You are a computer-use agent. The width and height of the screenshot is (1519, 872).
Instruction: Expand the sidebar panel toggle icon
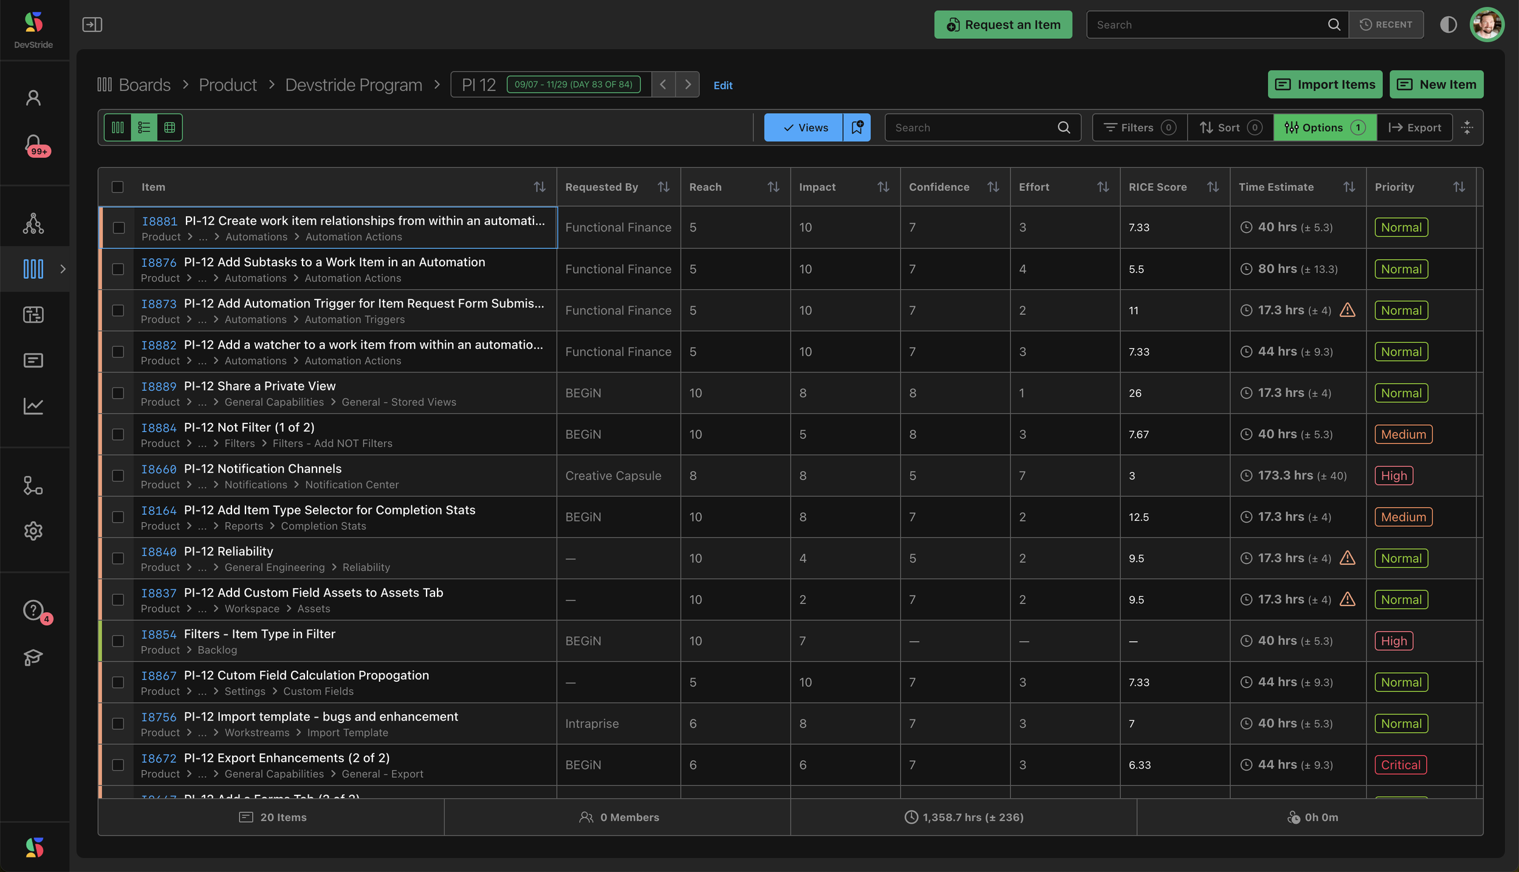(92, 24)
